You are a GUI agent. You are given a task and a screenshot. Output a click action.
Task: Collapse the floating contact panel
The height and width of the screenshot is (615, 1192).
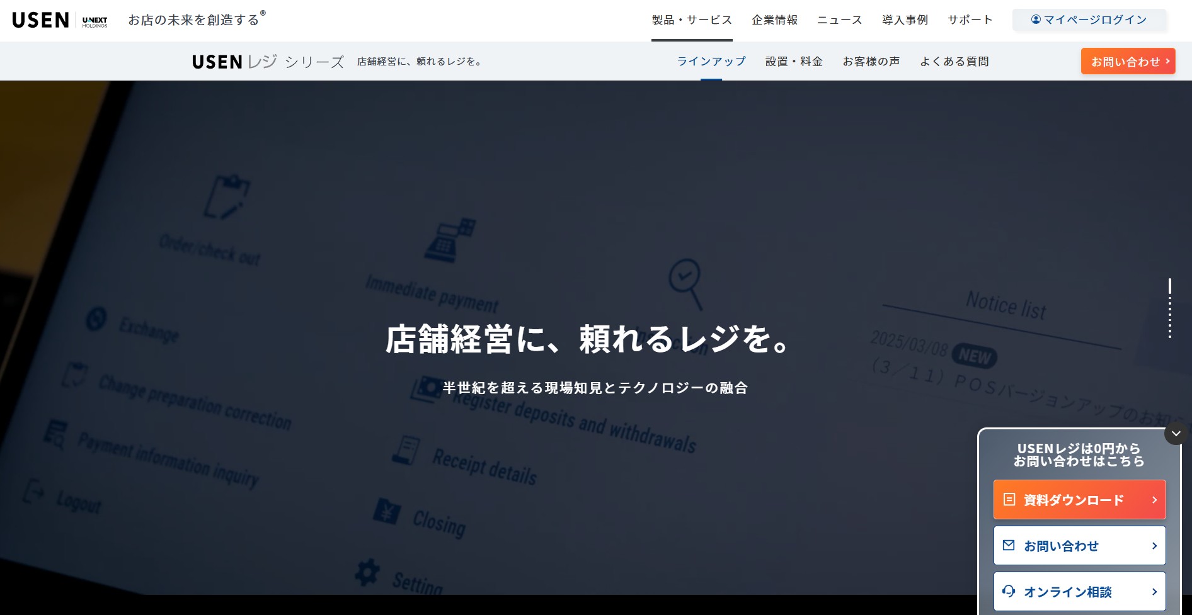(x=1176, y=433)
